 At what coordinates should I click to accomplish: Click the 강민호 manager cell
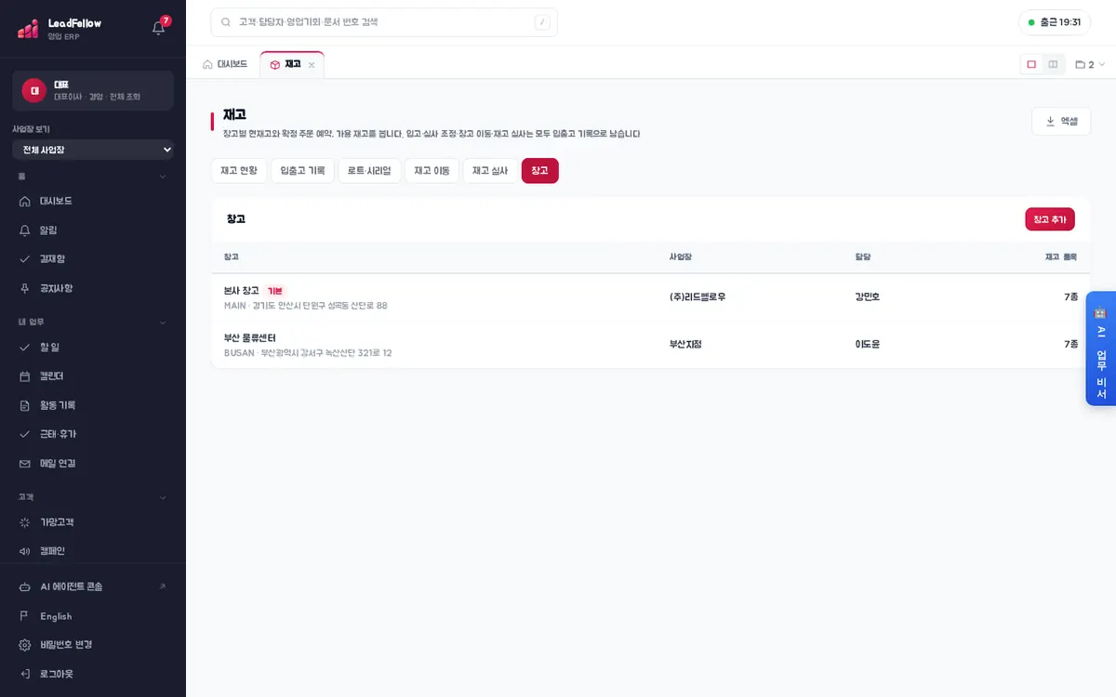pyautogui.click(x=868, y=297)
